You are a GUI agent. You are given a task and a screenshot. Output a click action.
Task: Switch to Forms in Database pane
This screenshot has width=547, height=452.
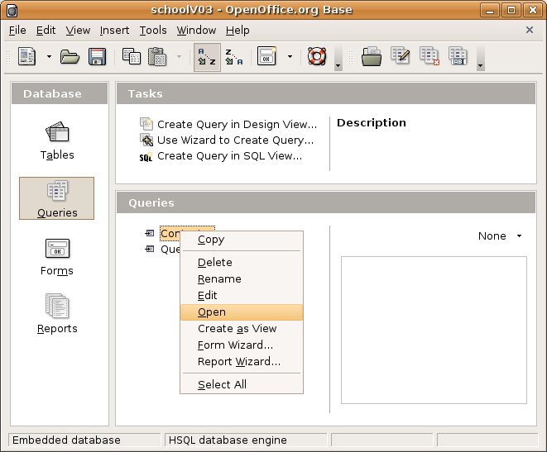pyautogui.click(x=57, y=257)
